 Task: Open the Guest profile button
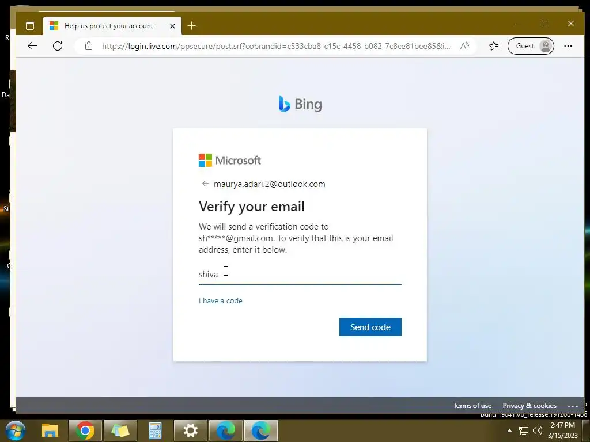tap(531, 46)
